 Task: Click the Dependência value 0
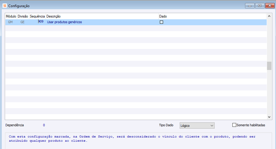click(44, 125)
